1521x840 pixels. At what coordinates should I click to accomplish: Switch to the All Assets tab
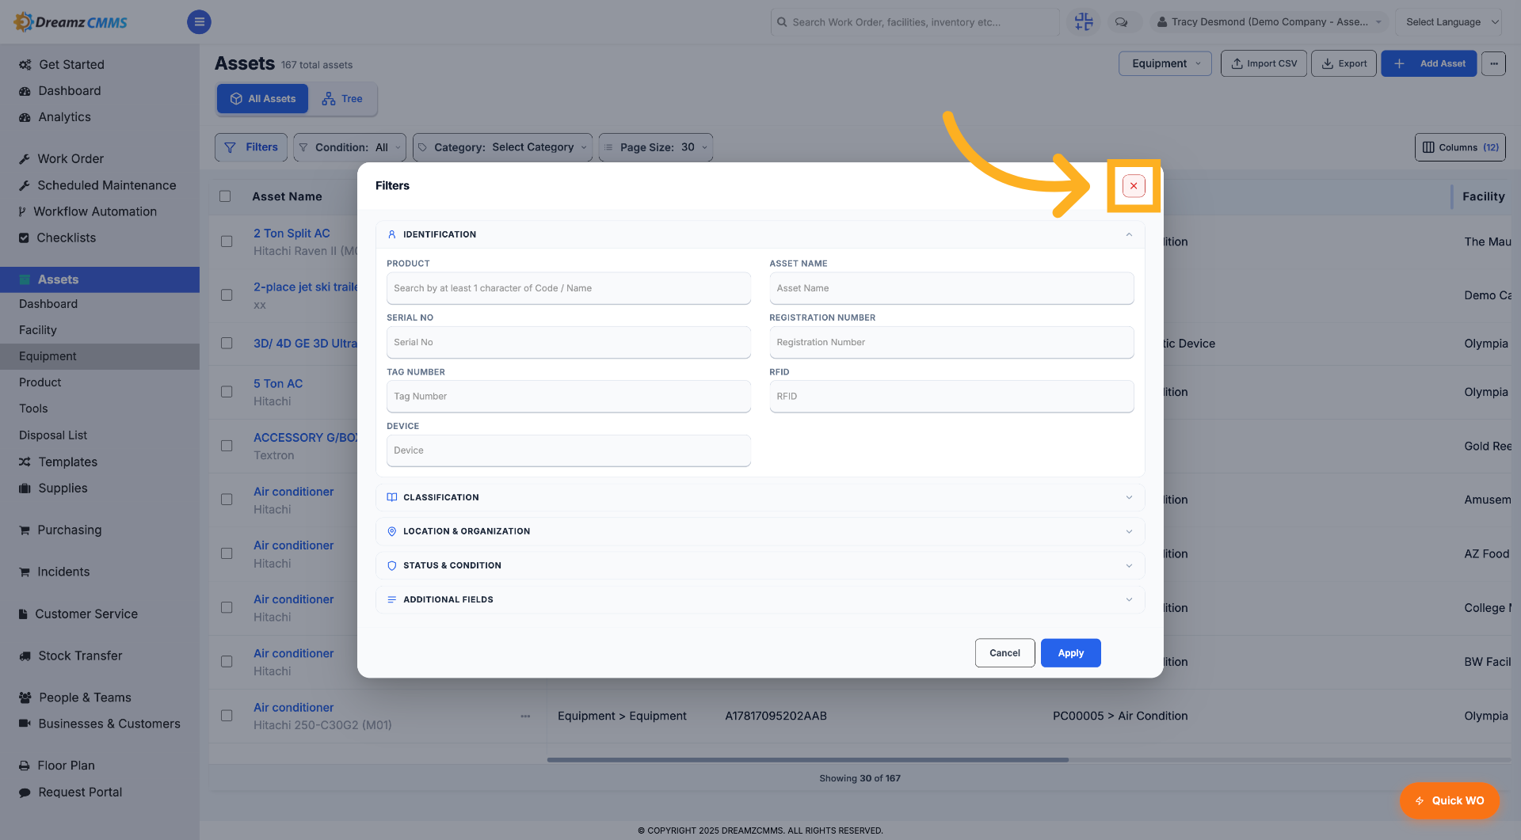(x=263, y=99)
